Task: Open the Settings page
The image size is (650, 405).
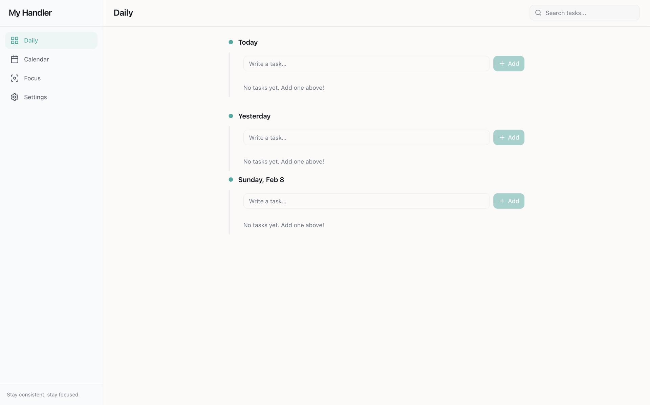Action: point(36,97)
